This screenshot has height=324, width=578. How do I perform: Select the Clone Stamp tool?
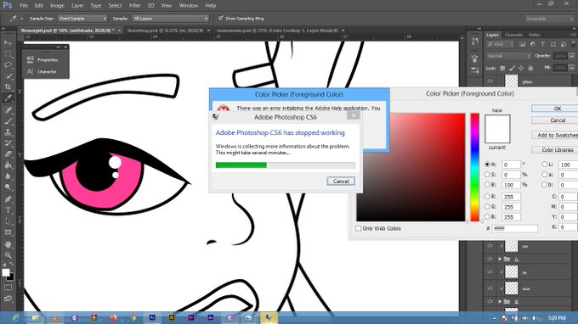coord(8,132)
